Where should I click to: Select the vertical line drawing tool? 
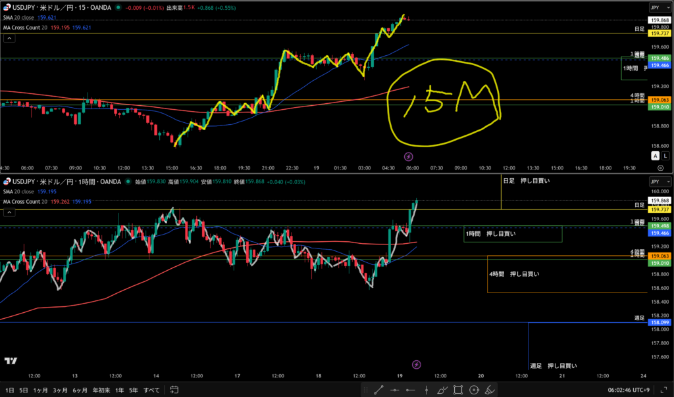426,390
